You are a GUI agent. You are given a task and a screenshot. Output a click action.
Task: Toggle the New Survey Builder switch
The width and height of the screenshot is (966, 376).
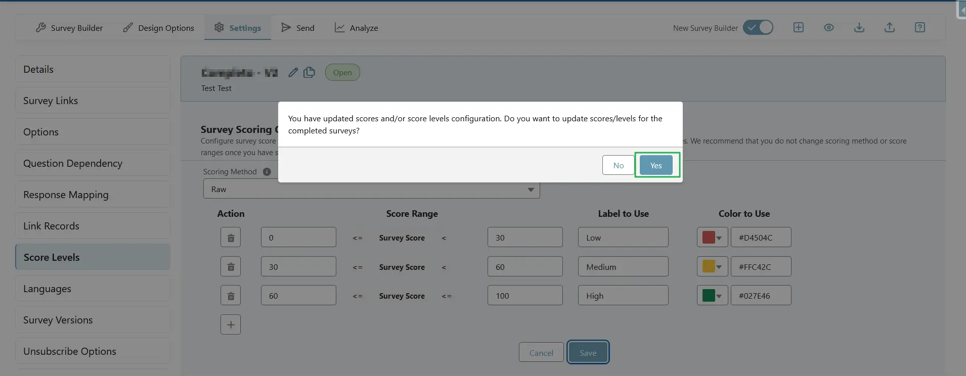pyautogui.click(x=758, y=27)
